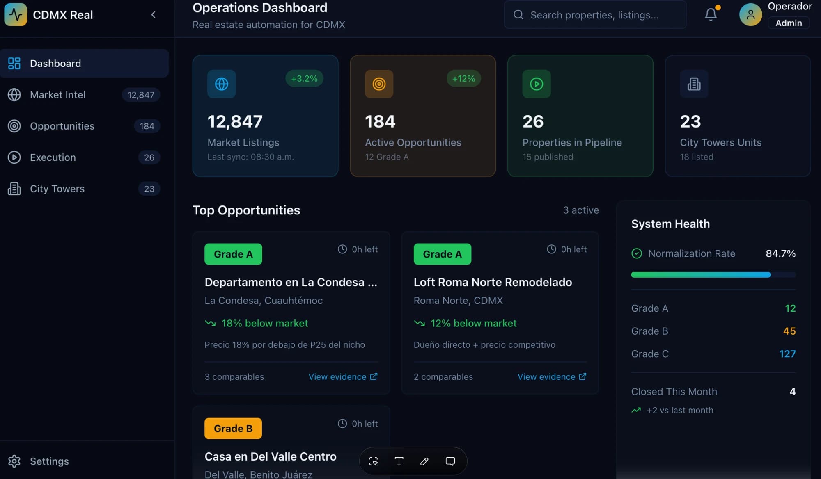Click the Grade C count 127
This screenshot has height=479, width=821.
pyautogui.click(x=787, y=354)
